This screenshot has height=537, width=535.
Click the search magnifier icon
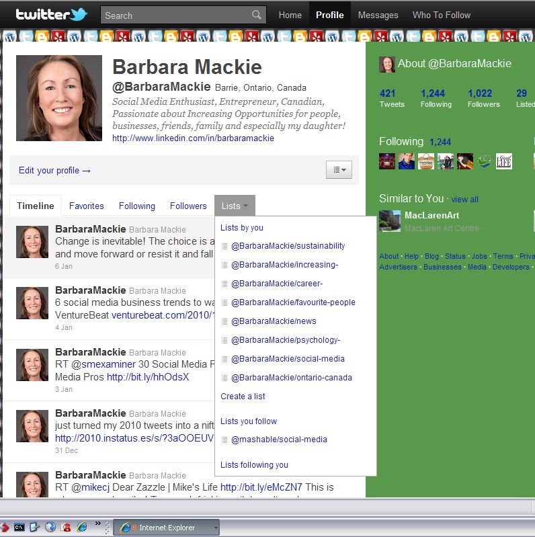point(257,15)
